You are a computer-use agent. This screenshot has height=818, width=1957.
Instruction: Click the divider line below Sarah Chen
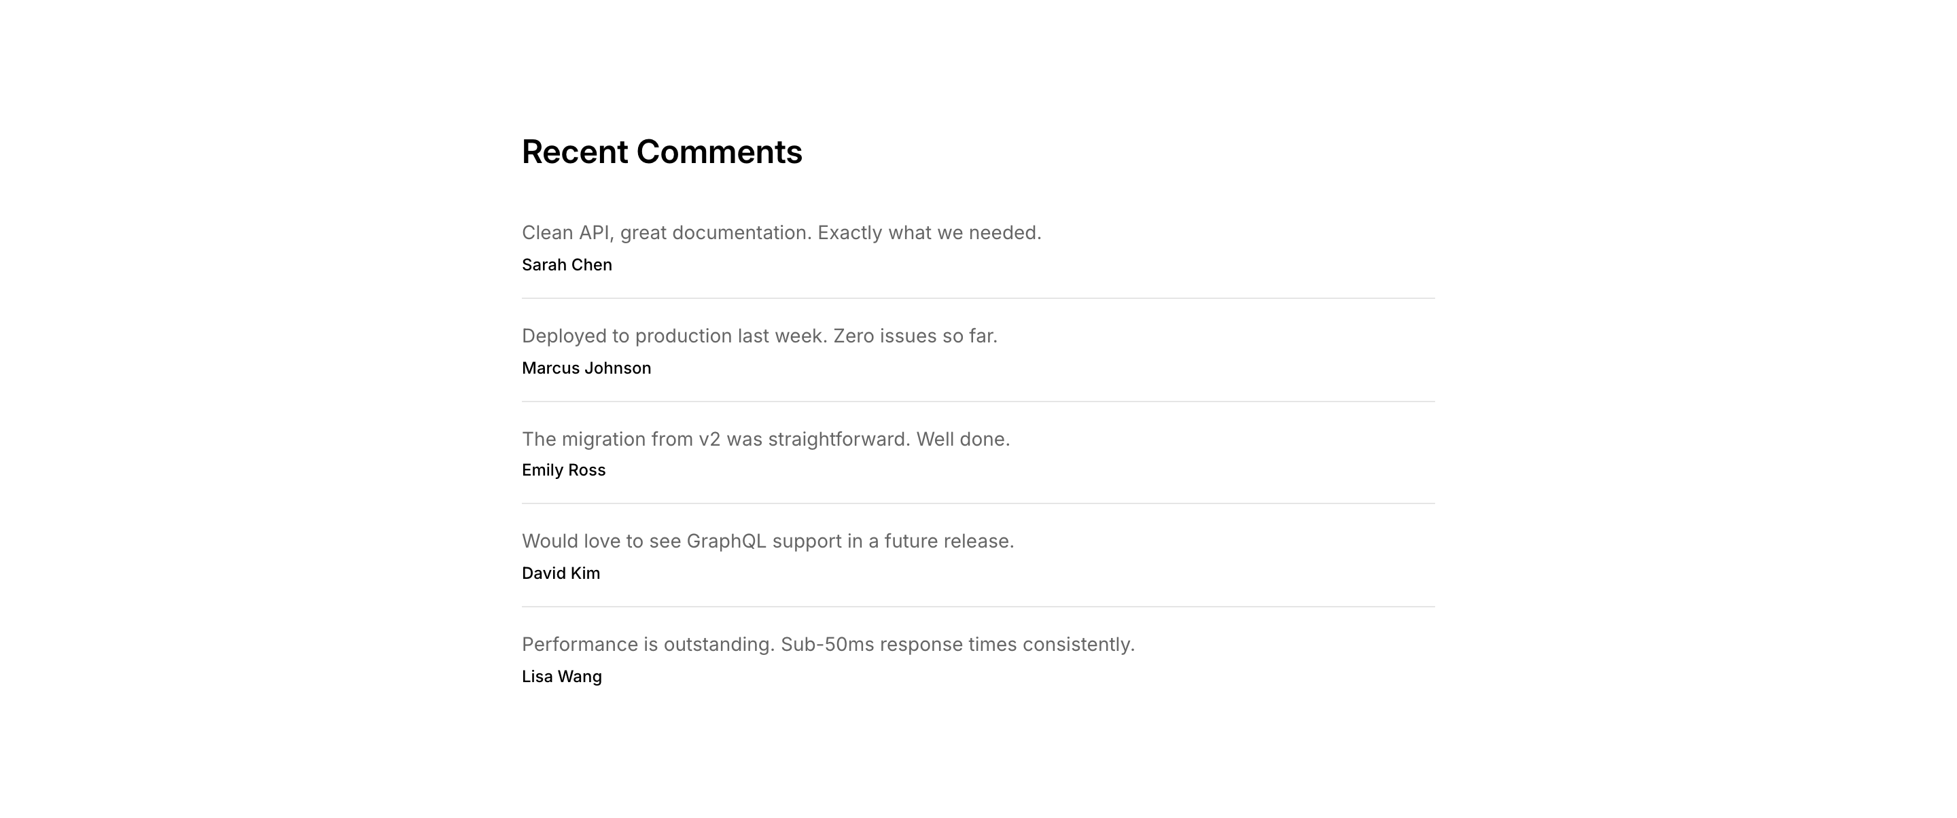tap(978, 298)
